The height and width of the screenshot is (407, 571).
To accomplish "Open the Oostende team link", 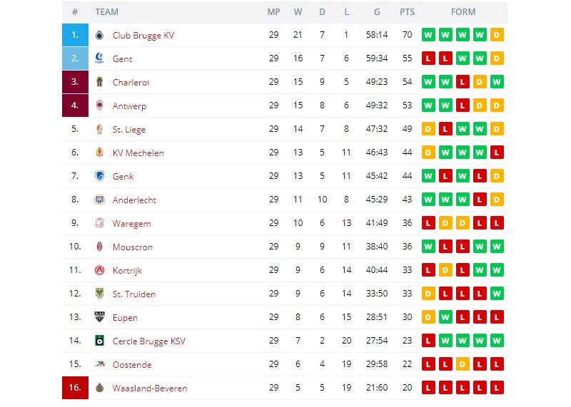I will 132,364.
